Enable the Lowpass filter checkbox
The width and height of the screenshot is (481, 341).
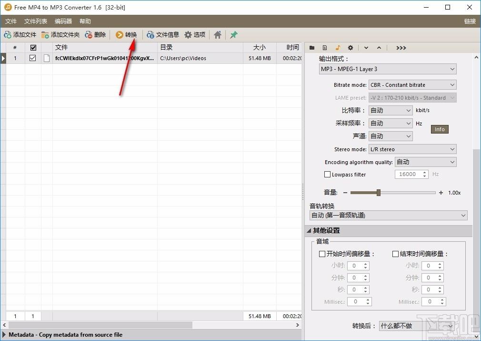point(327,174)
